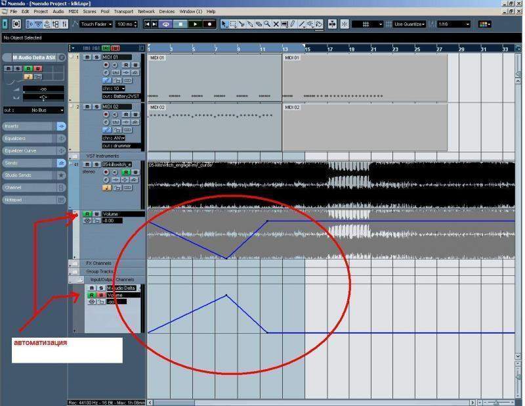The image size is (525, 406).
Task: Open the Help menu
Action: (x=211, y=11)
